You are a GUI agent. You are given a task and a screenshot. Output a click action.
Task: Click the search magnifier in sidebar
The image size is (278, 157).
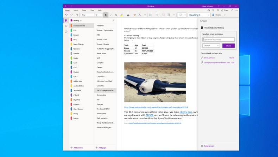[x=66, y=26]
